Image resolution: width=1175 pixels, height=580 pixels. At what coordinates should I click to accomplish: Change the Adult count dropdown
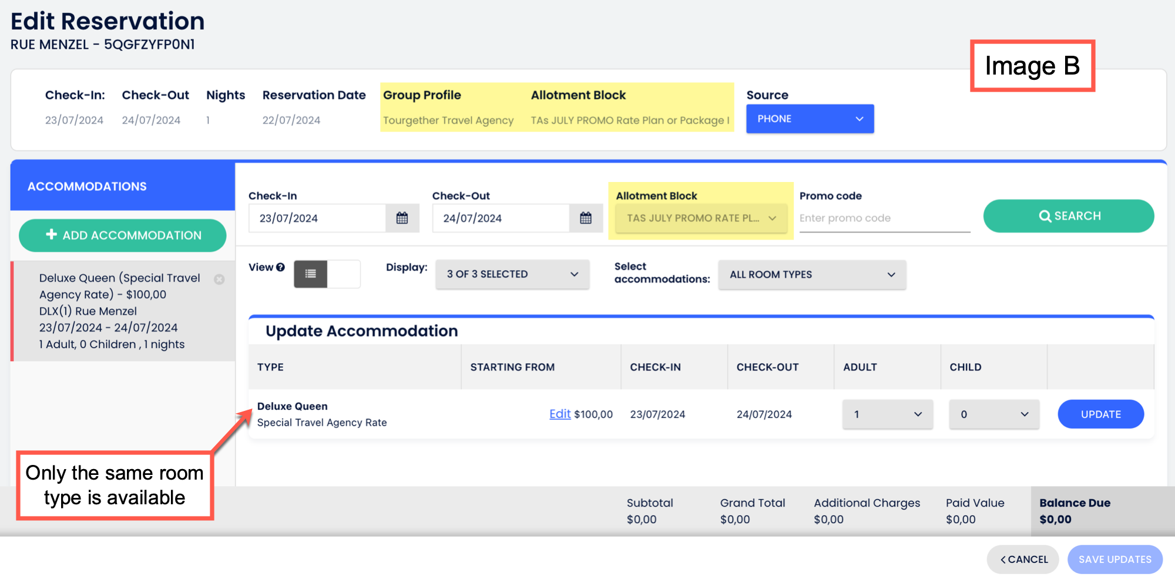point(887,414)
